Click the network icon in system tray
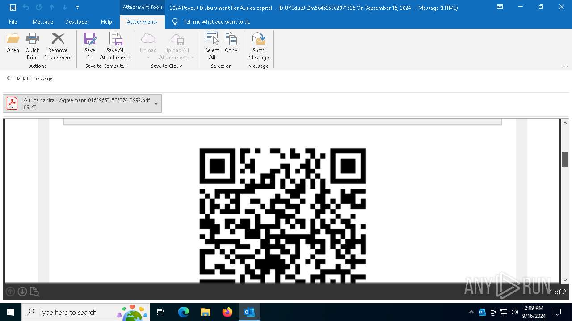Viewport: 572px width, 321px height. click(x=503, y=312)
